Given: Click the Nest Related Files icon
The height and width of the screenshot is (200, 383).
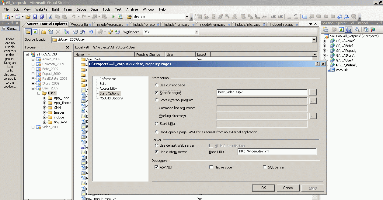Looking at the screenshot, I should [349, 29].
